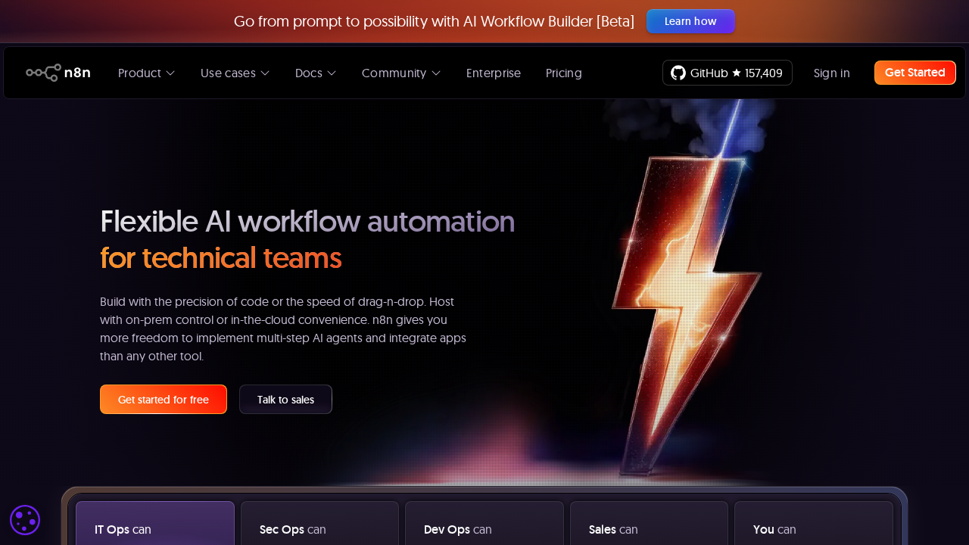This screenshot has width=969, height=545.
Task: Click the star icon in the GitHub badge
Action: click(735, 73)
